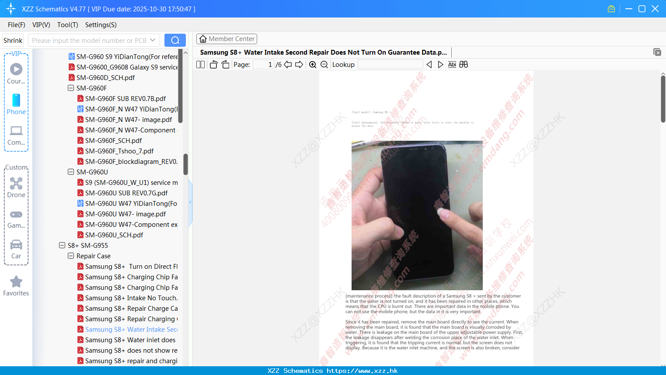Open the Car category
The height and width of the screenshot is (375, 666).
click(16, 249)
